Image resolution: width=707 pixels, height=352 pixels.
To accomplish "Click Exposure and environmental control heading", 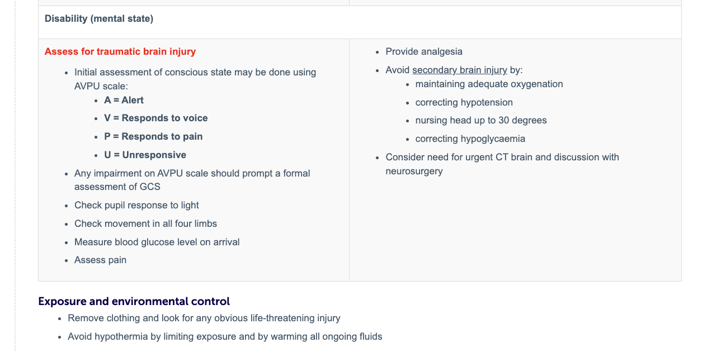I will click(x=134, y=301).
